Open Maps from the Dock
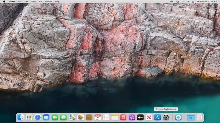 tap(72, 118)
